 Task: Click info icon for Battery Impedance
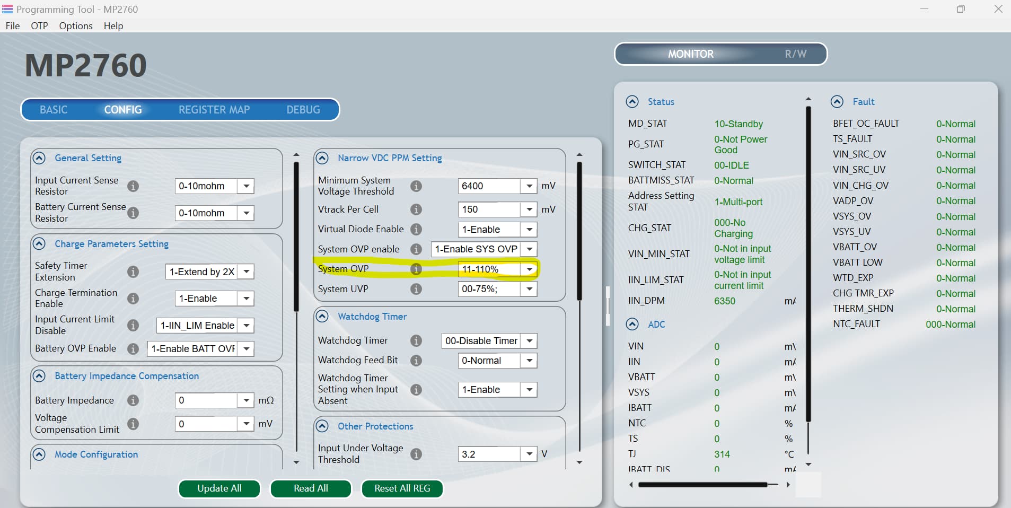pos(133,400)
